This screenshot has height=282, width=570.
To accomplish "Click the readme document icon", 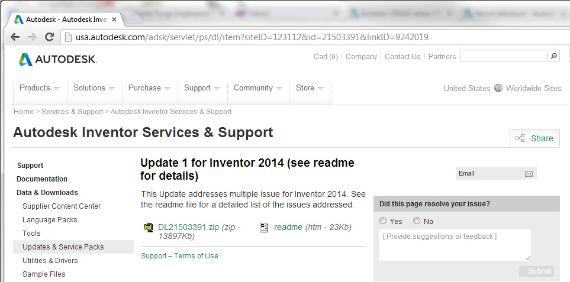I will pyautogui.click(x=264, y=228).
